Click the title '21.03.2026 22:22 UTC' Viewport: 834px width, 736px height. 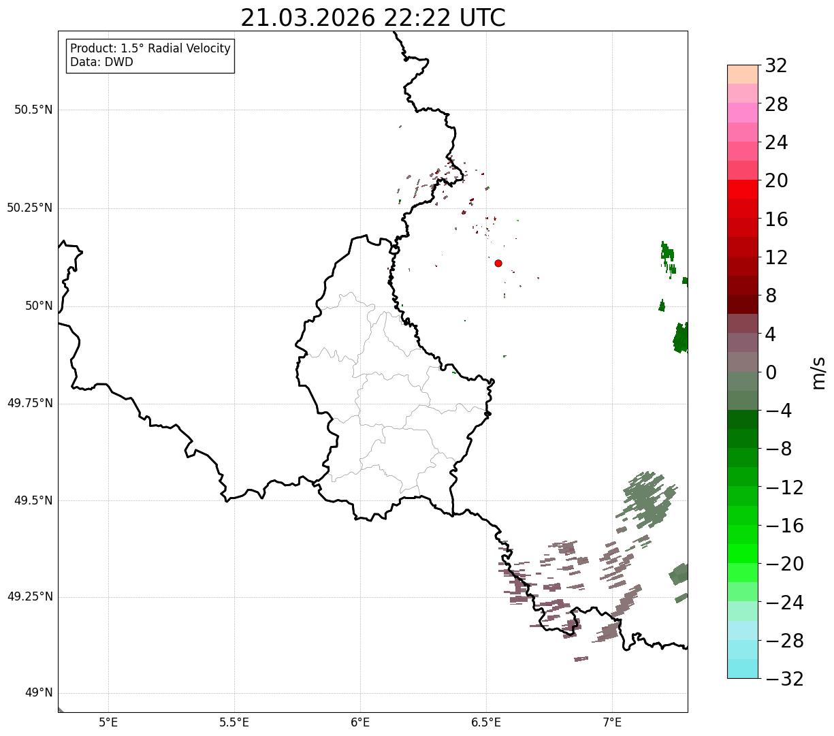click(373, 17)
